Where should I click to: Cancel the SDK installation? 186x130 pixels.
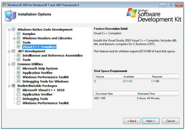[171, 121]
